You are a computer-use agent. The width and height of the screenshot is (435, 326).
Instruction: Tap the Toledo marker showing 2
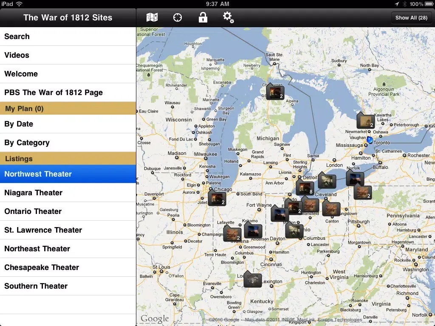(293, 207)
